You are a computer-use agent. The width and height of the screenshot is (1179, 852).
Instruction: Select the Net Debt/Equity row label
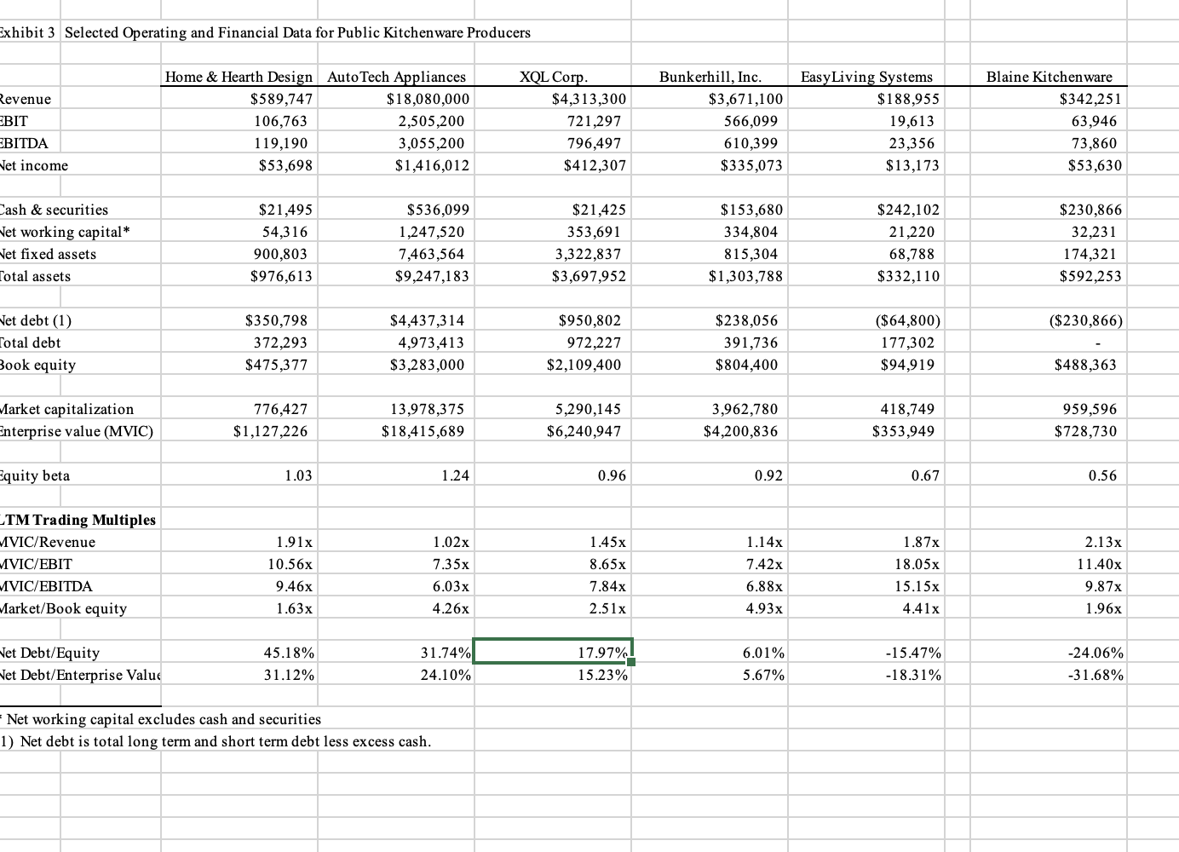tap(50, 653)
